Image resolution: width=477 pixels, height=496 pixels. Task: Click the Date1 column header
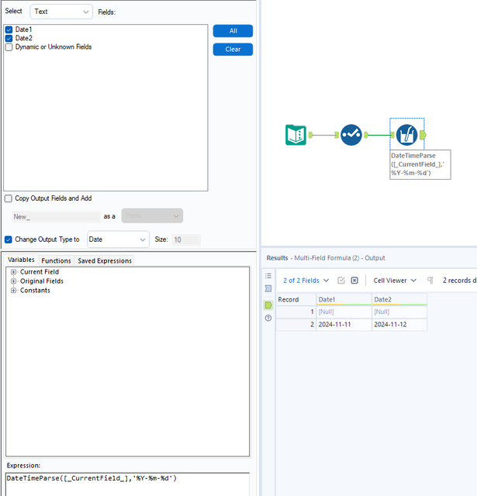pyautogui.click(x=344, y=300)
